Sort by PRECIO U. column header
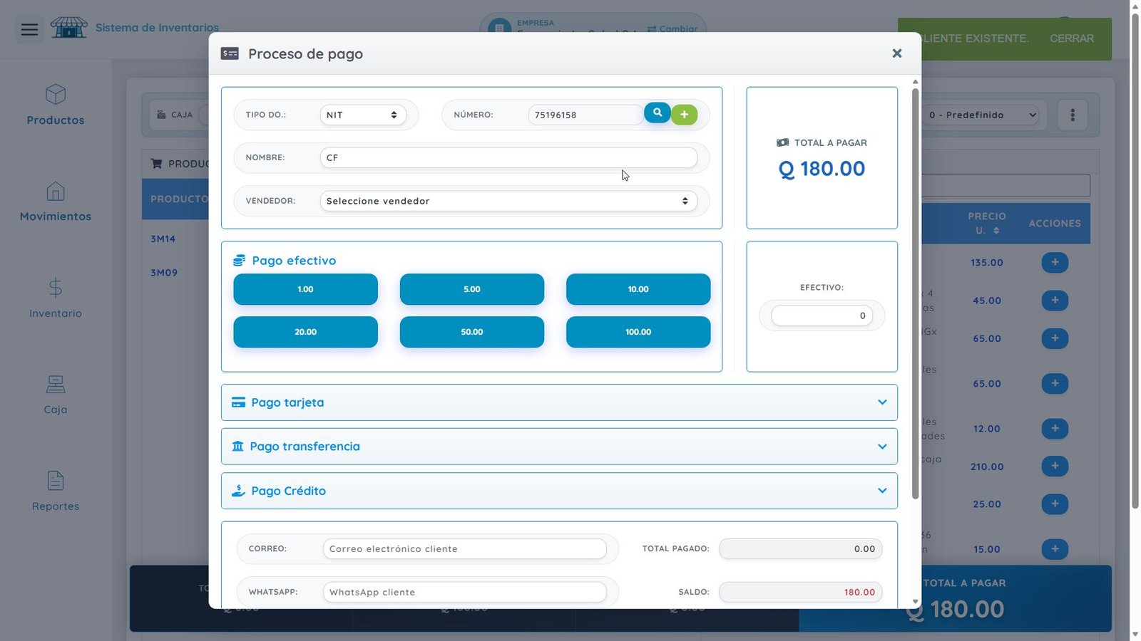 (x=987, y=223)
